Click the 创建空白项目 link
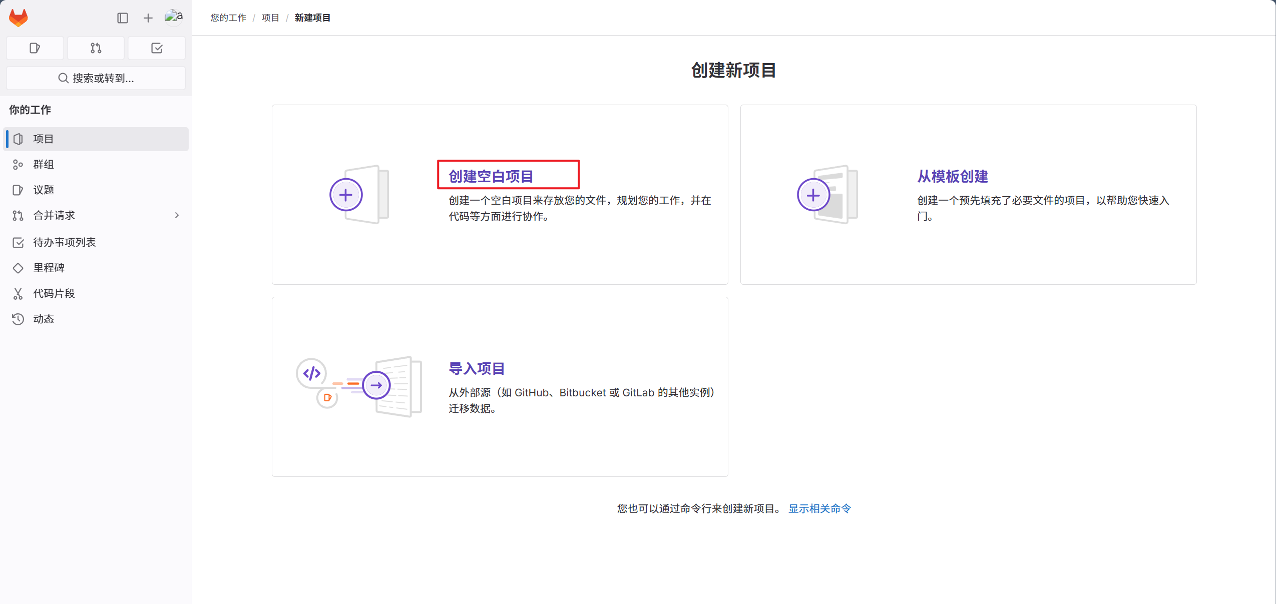The width and height of the screenshot is (1276, 604). tap(491, 176)
